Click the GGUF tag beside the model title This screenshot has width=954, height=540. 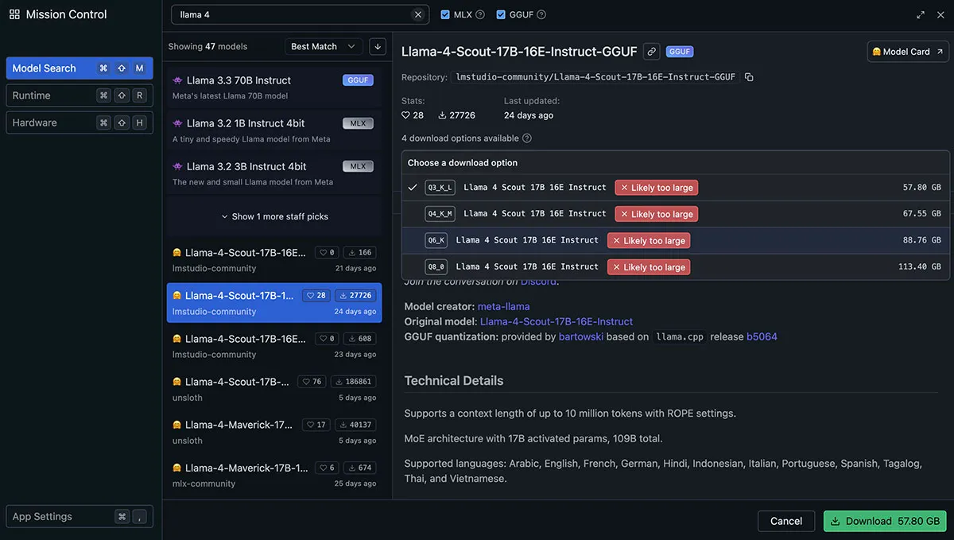pyautogui.click(x=680, y=52)
